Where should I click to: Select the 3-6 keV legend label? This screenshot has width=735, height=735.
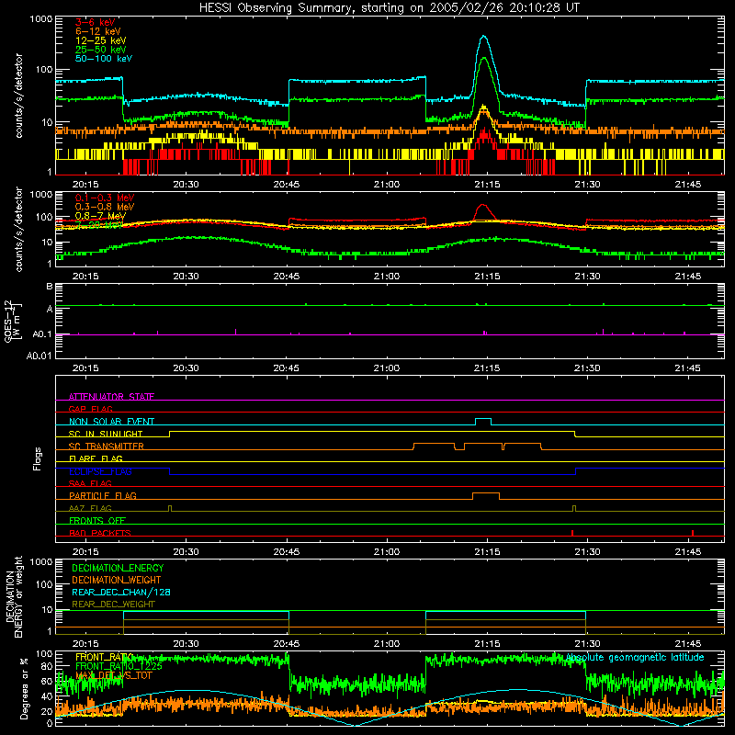95,22
